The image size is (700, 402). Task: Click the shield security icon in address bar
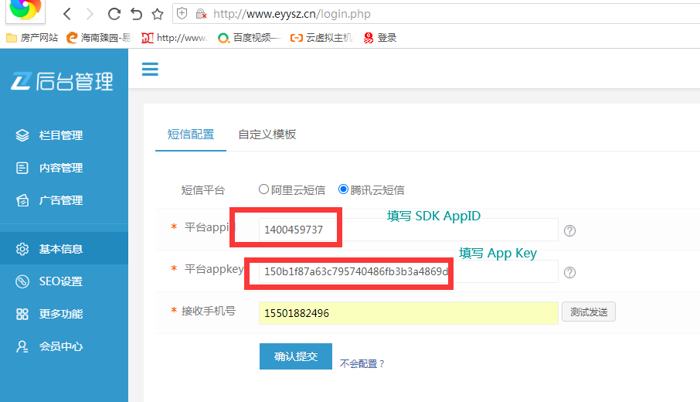point(182,13)
